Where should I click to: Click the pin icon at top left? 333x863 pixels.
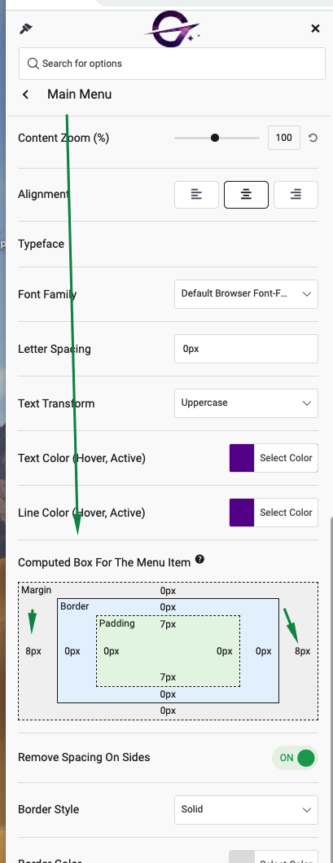tap(25, 29)
